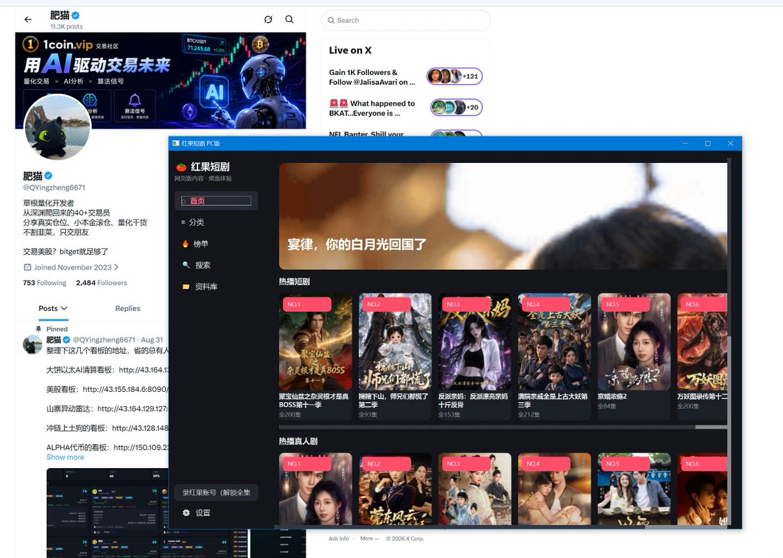Click the +121 listeners avatar group
783x558 pixels.
point(455,76)
